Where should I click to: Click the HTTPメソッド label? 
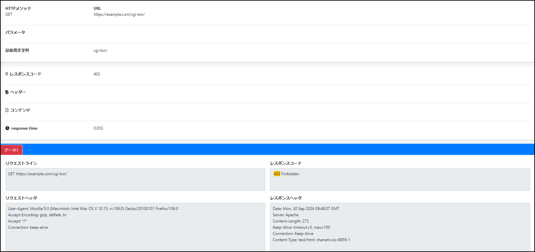(18, 9)
